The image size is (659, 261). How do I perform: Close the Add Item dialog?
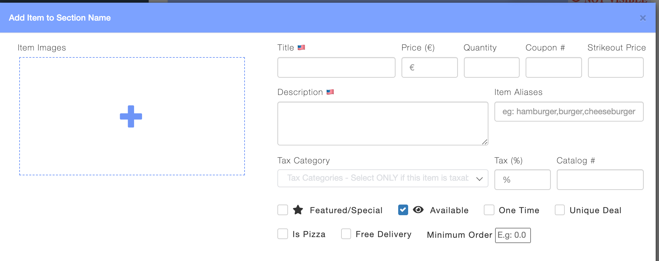tap(643, 18)
